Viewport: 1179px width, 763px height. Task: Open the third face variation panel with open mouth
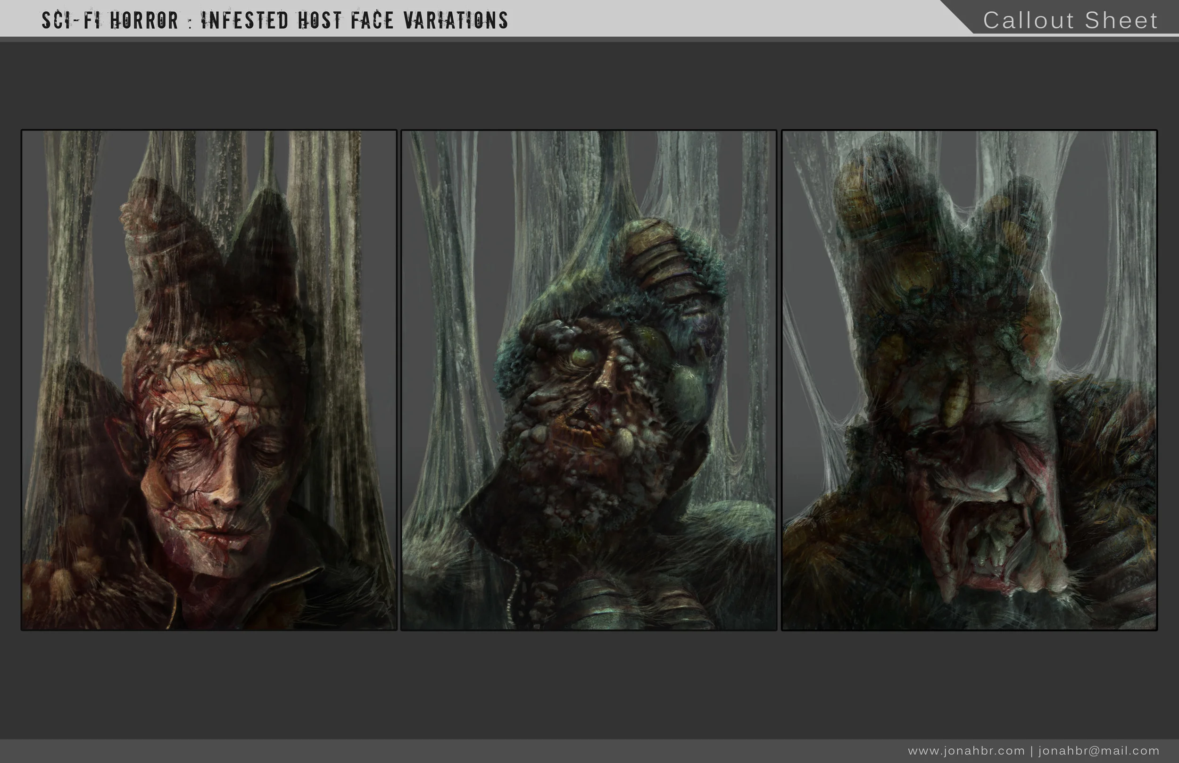(x=969, y=380)
